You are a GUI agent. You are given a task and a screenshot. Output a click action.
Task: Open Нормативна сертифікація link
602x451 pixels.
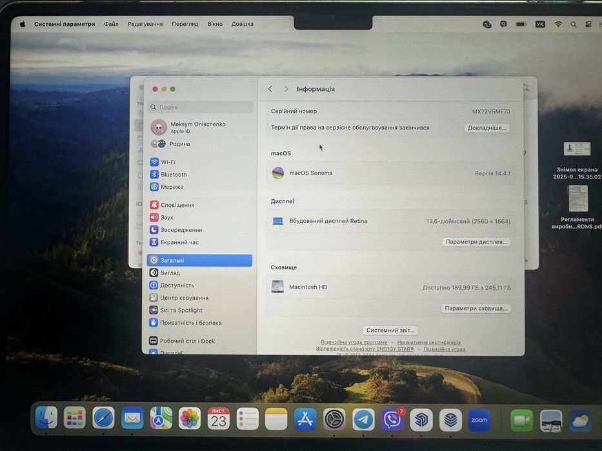pos(428,342)
